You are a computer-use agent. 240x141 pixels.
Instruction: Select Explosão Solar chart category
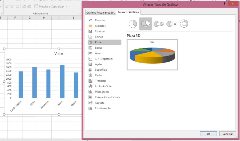[x=104, y=86]
